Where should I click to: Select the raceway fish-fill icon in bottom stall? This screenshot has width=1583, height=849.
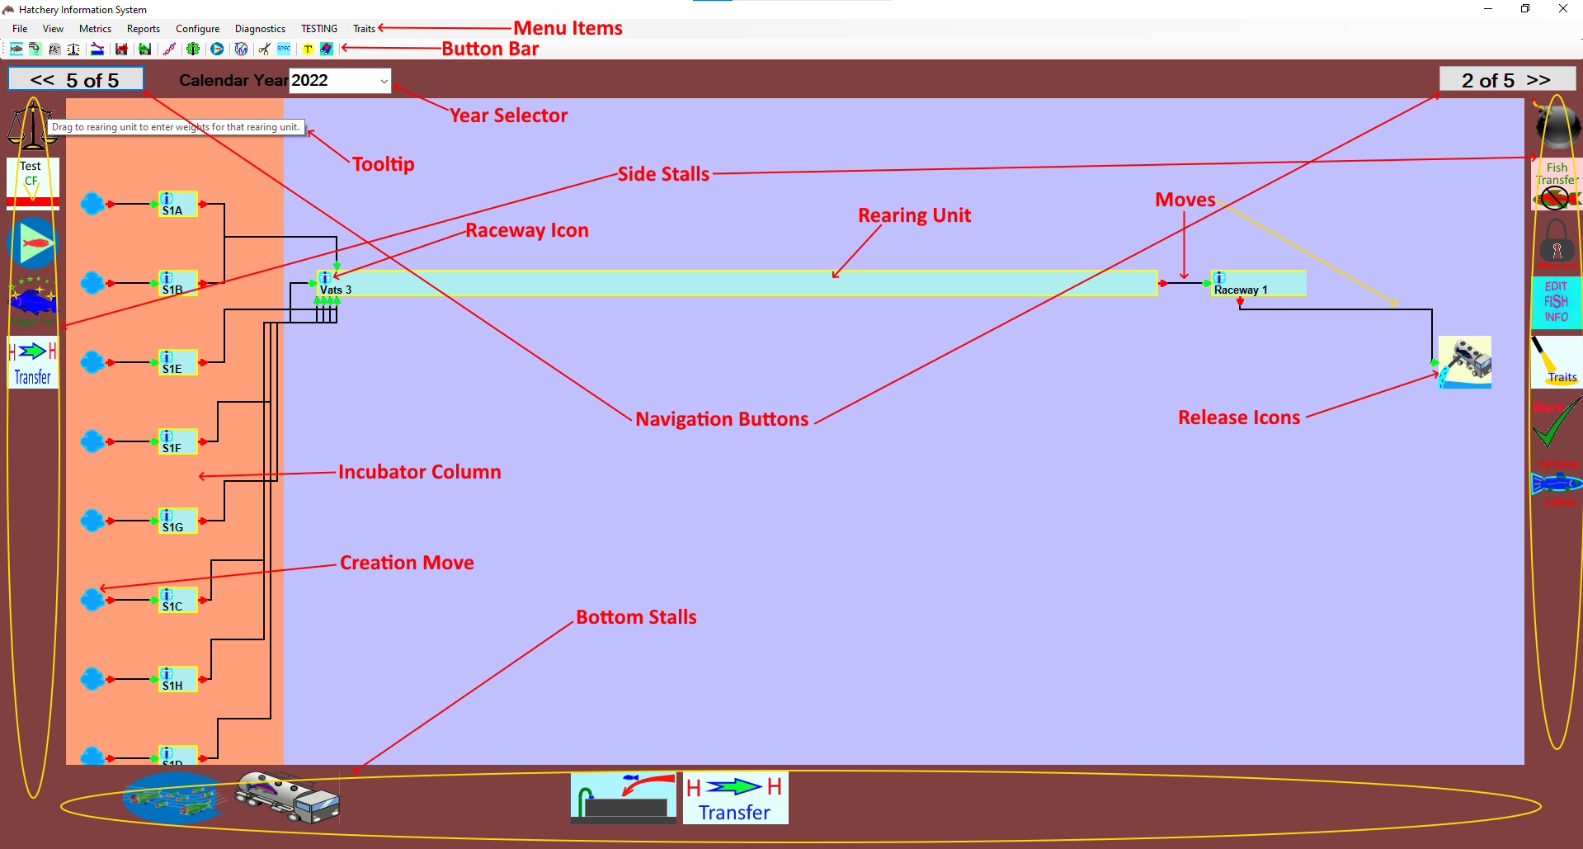pos(623,798)
